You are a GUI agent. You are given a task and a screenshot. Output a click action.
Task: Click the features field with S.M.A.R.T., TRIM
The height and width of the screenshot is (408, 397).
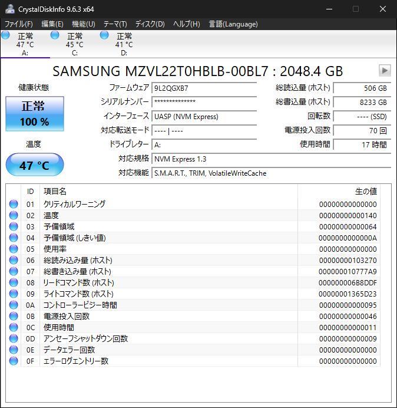(271, 173)
